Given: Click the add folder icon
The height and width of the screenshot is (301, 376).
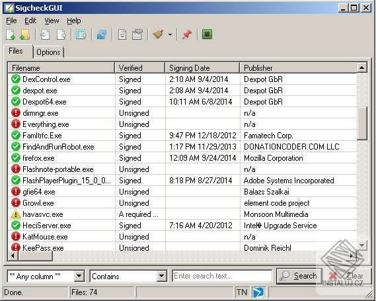Looking at the screenshot, I should (x=25, y=34).
